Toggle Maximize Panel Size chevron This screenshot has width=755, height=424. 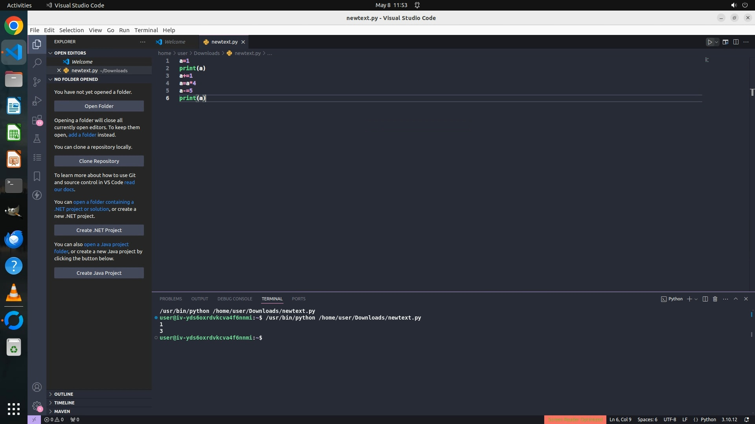736,299
